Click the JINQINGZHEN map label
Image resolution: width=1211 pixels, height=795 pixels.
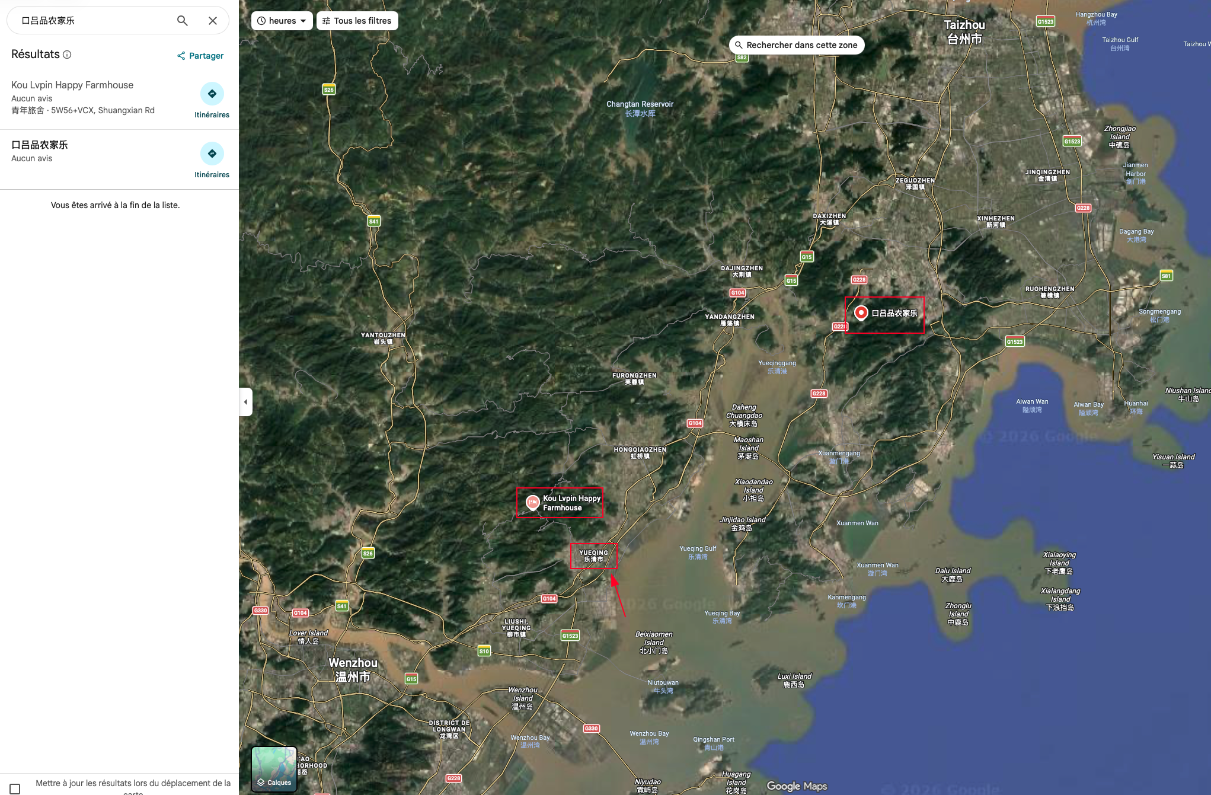click(1047, 175)
